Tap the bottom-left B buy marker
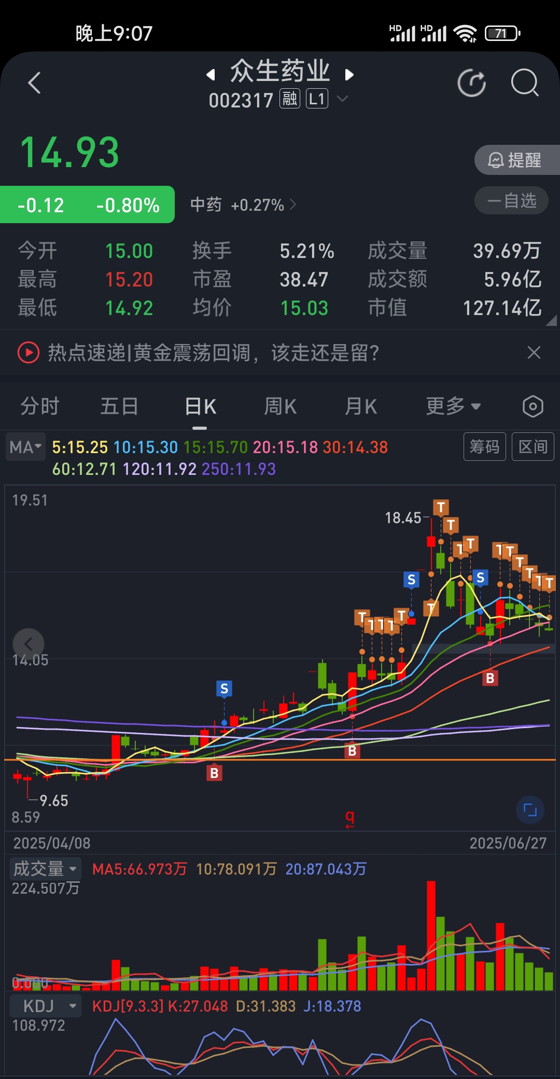 [214, 773]
